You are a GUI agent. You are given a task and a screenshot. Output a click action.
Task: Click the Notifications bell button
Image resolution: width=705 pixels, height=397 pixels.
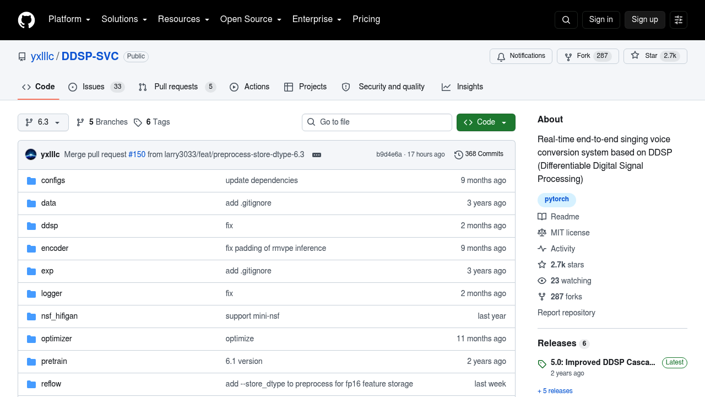[521, 56]
